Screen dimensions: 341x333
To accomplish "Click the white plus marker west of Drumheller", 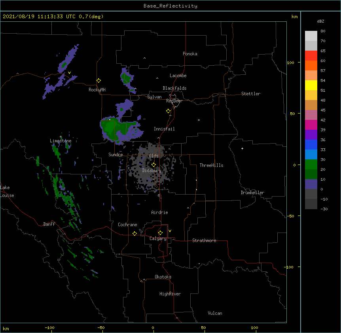I will (x=242, y=148).
